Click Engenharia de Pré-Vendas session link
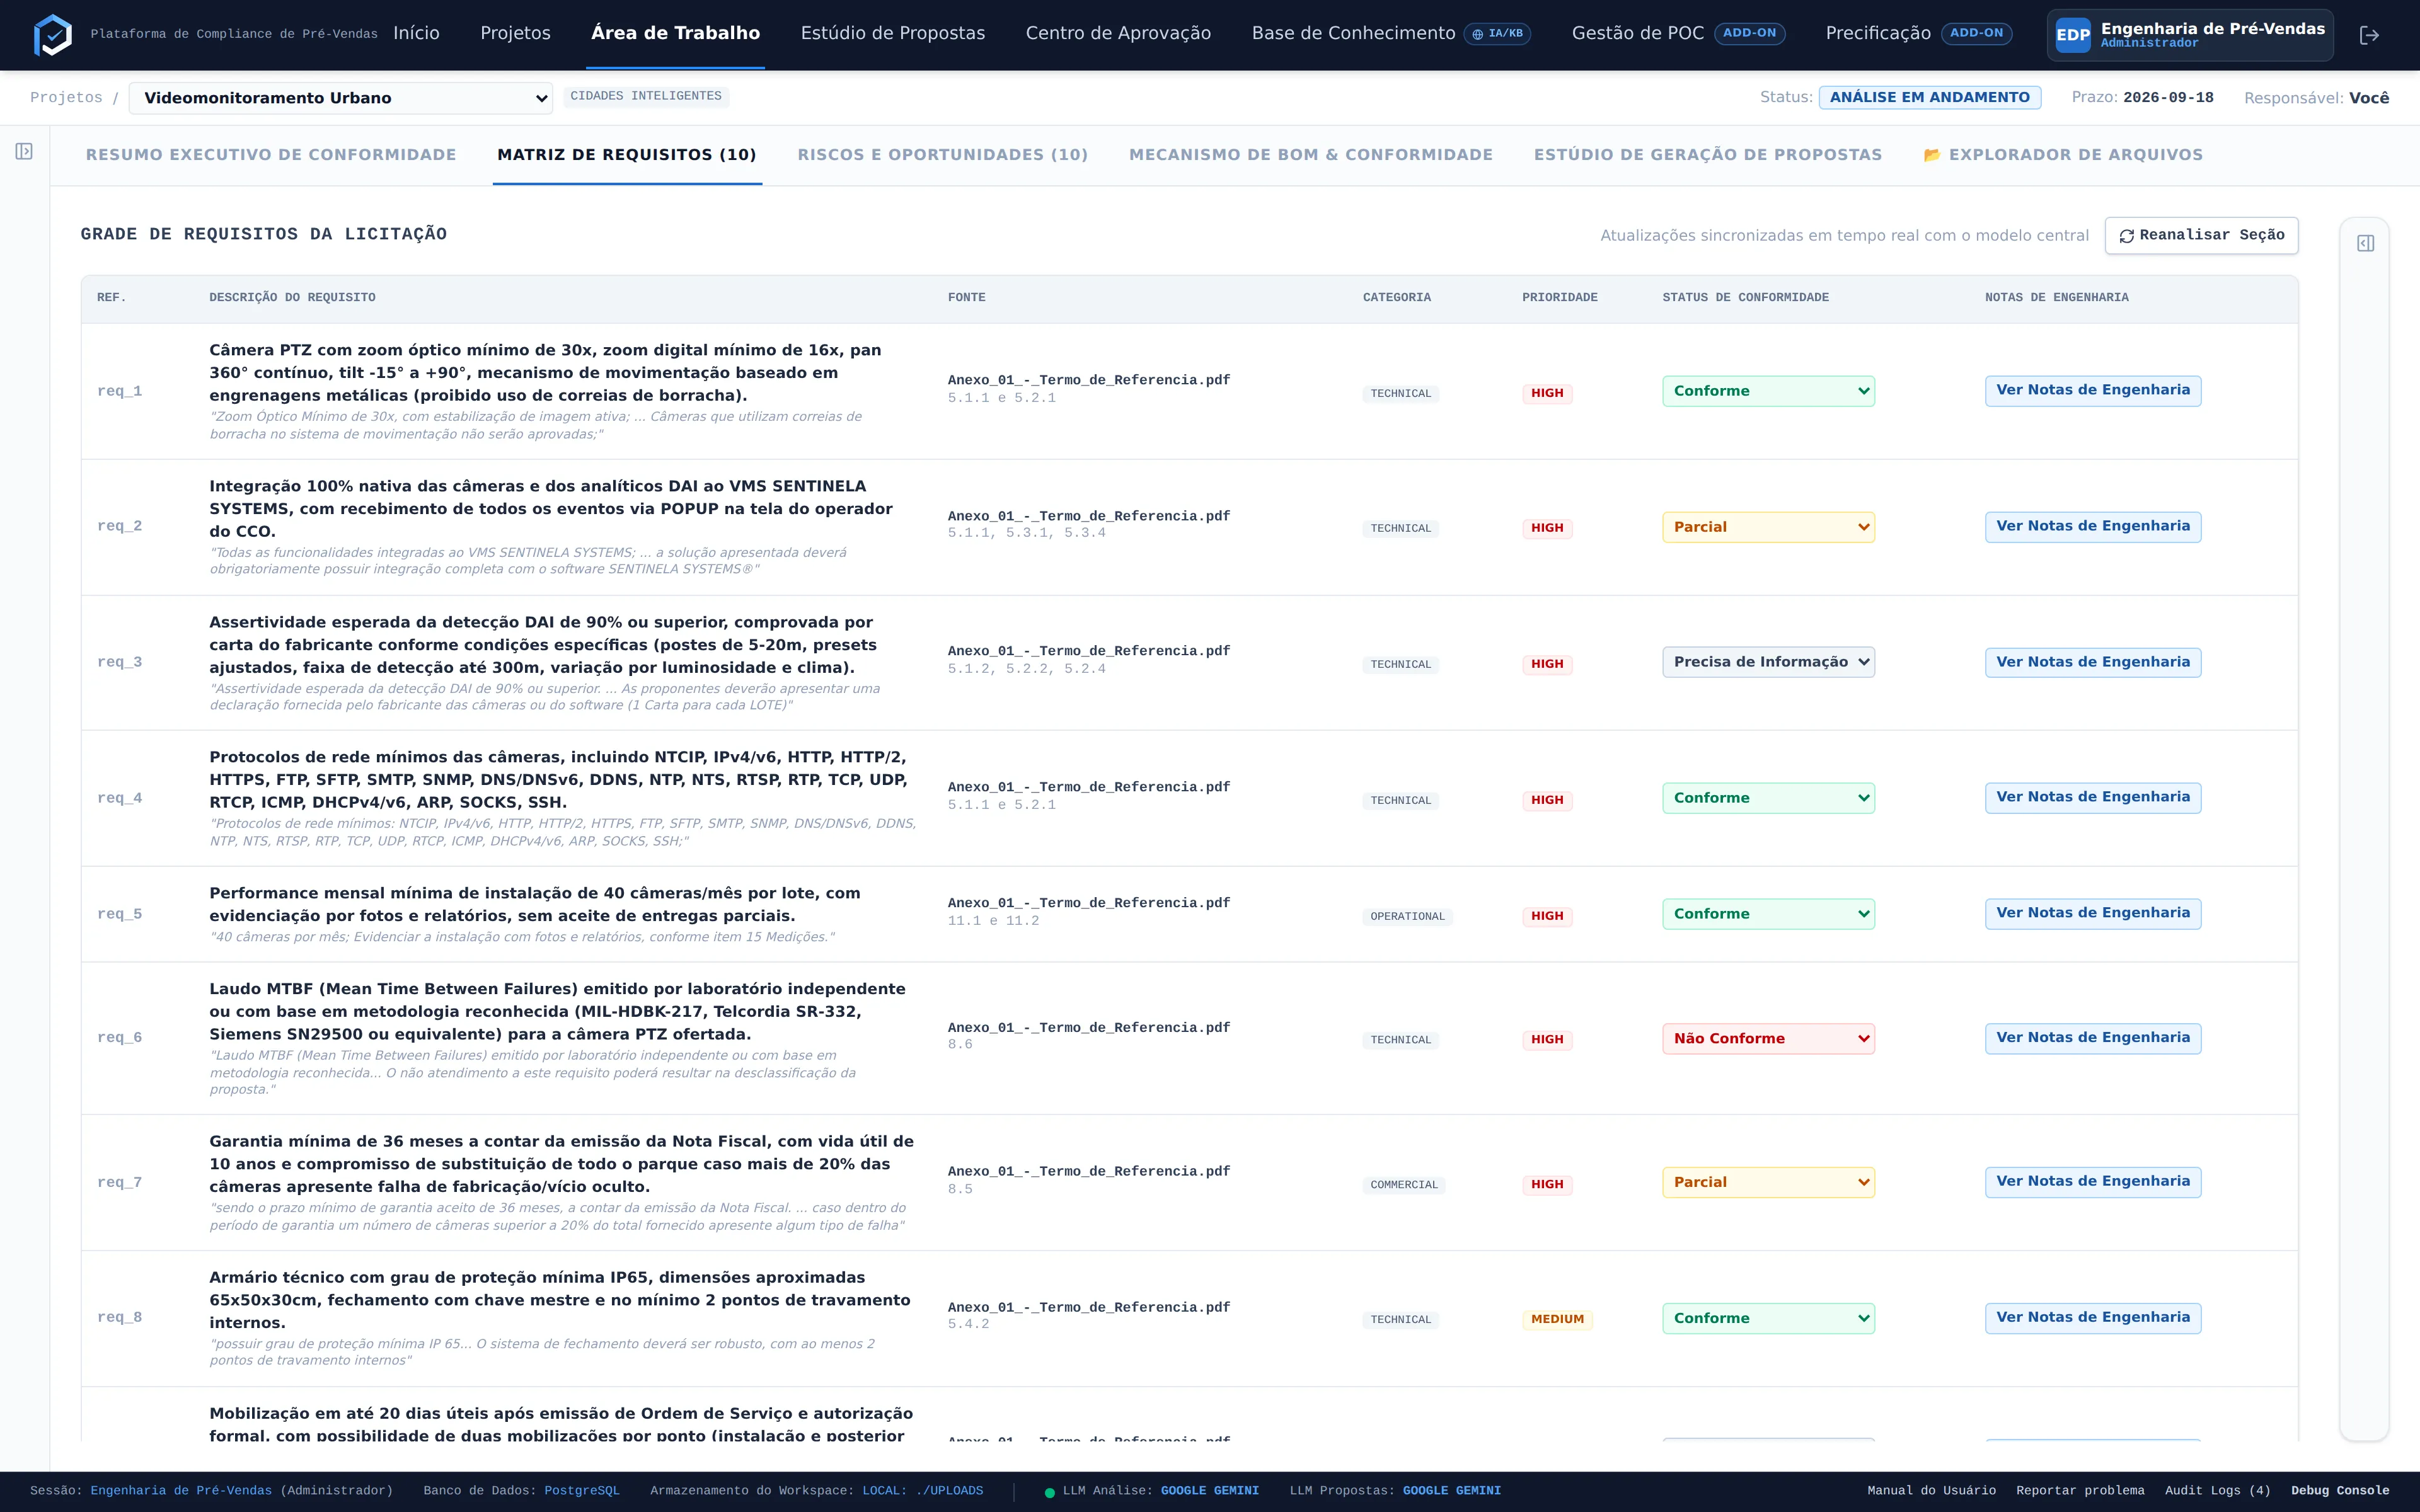This screenshot has width=2420, height=1512. [181, 1491]
